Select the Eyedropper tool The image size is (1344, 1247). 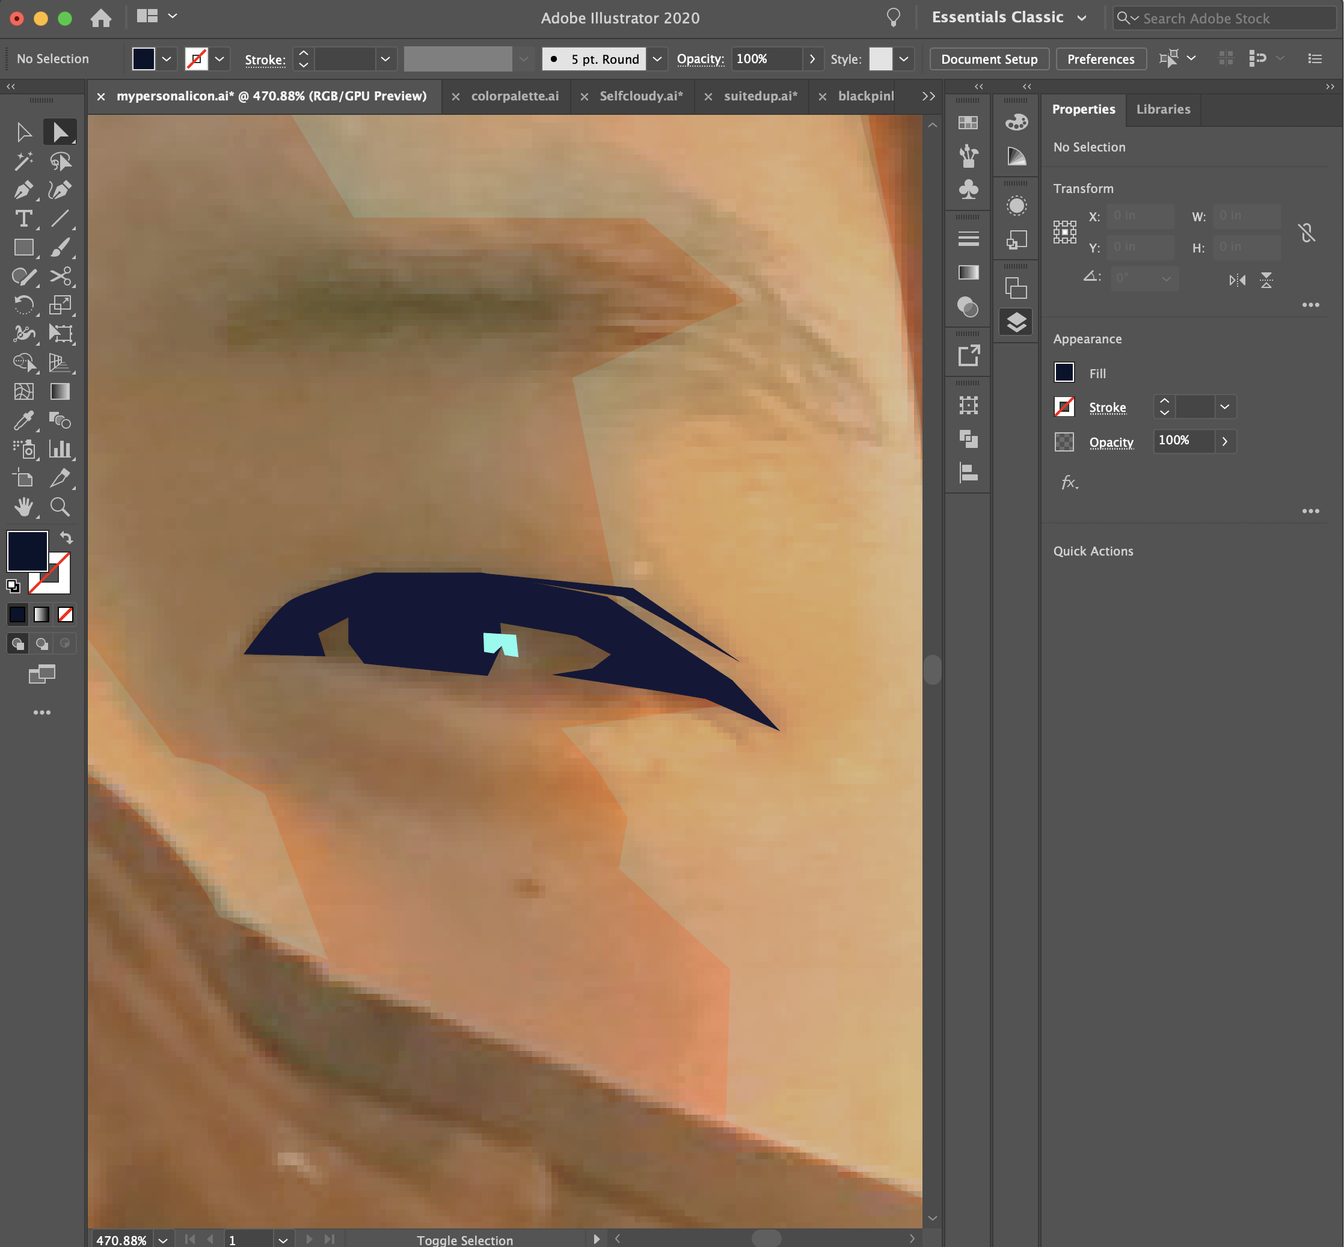(23, 420)
